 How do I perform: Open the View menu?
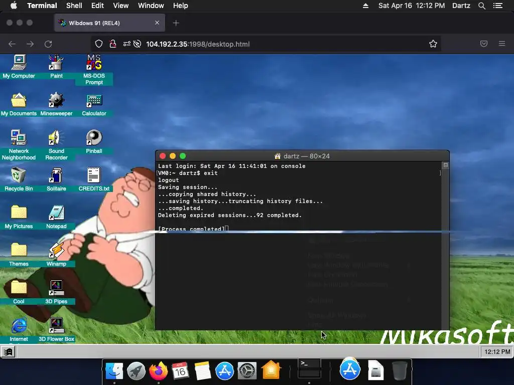(120, 6)
